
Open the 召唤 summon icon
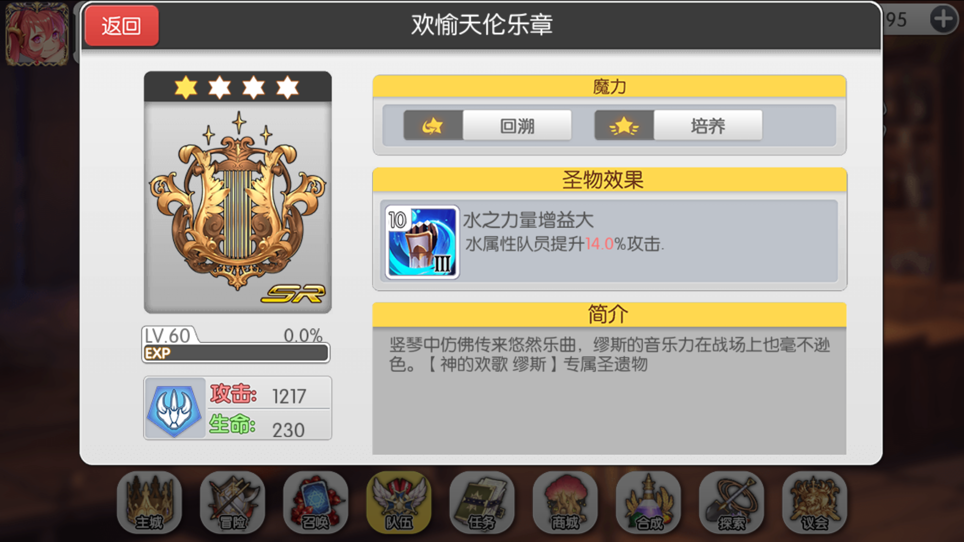click(x=315, y=502)
